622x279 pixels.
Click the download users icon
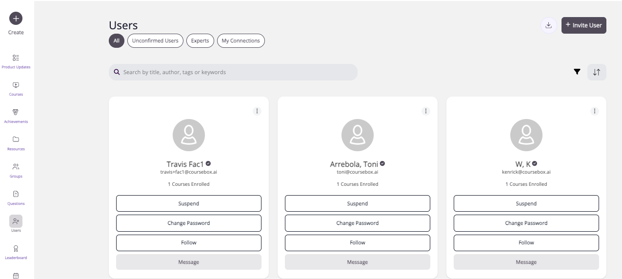pos(548,25)
